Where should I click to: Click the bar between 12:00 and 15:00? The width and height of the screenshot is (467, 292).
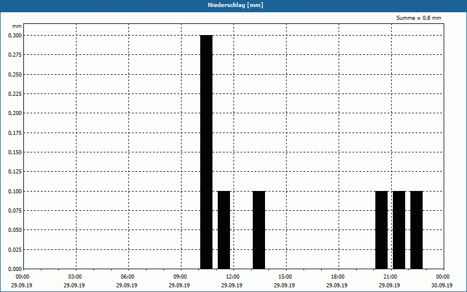pos(259,230)
